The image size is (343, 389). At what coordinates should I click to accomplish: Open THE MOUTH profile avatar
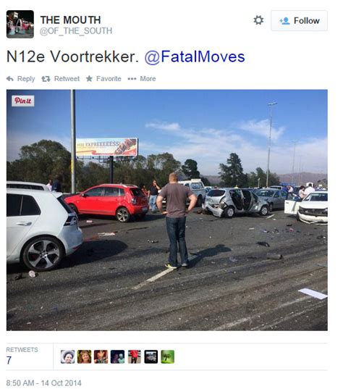point(20,25)
